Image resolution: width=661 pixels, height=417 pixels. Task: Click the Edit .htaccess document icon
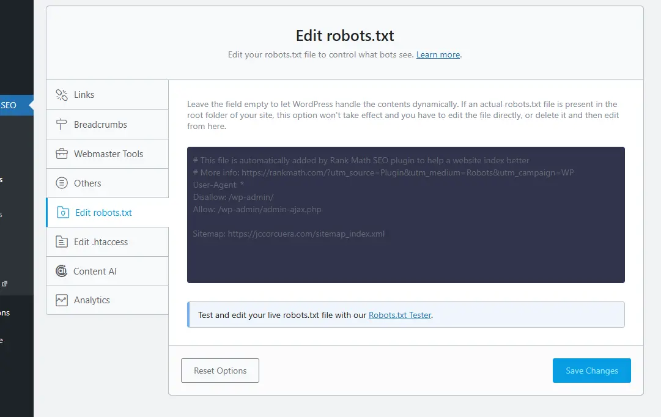(61, 242)
